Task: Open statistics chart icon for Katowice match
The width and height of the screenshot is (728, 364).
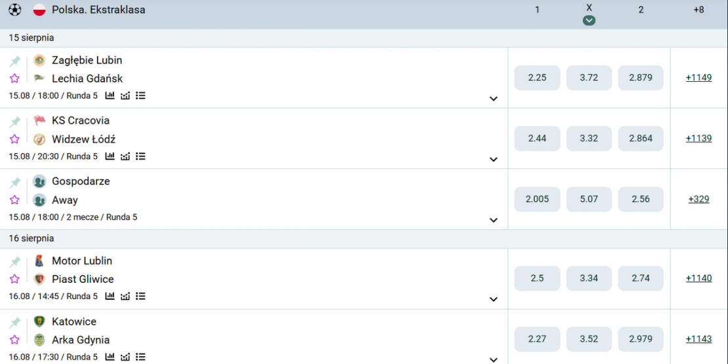Action: [x=110, y=357]
